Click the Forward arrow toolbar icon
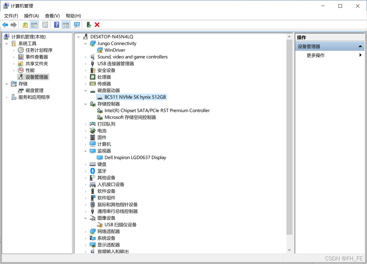Screen dimensions: 367x264 pyautogui.click(x=13, y=25)
